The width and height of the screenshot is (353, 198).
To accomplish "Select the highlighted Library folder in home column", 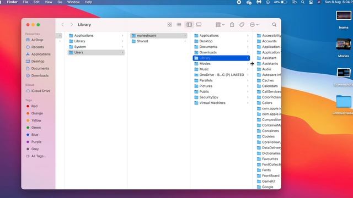I will click(x=221, y=58).
